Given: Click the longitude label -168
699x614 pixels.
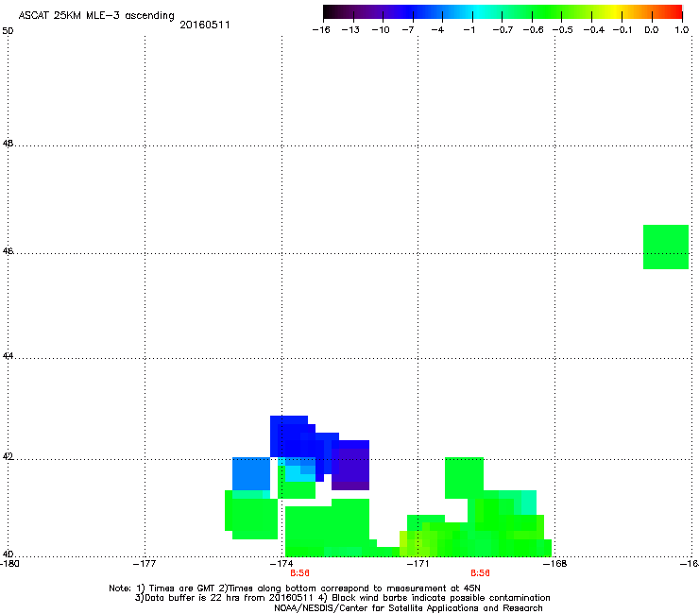Looking at the screenshot, I should (x=555, y=564).
